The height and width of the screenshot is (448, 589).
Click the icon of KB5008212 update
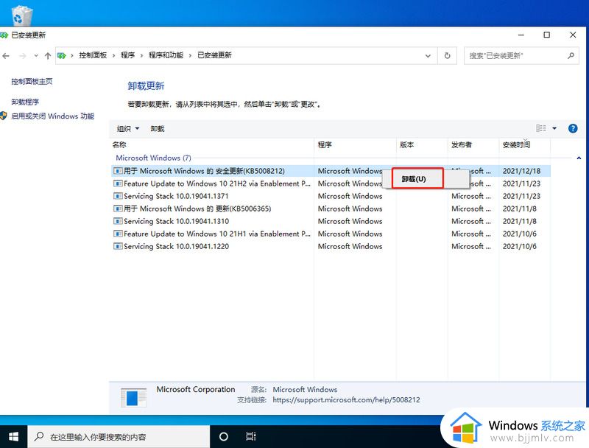pyautogui.click(x=118, y=171)
